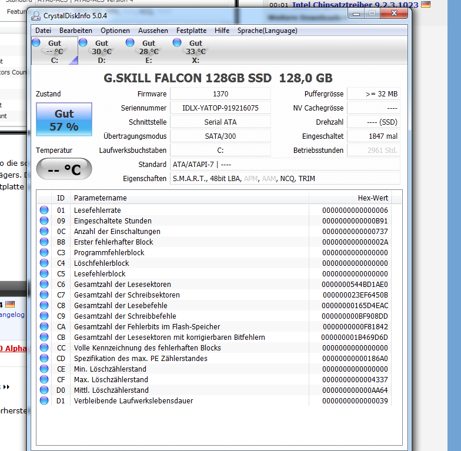Click the CrystalDiskInfo title bar icon
Image resolution: width=461 pixels, height=451 pixels.
click(36, 16)
